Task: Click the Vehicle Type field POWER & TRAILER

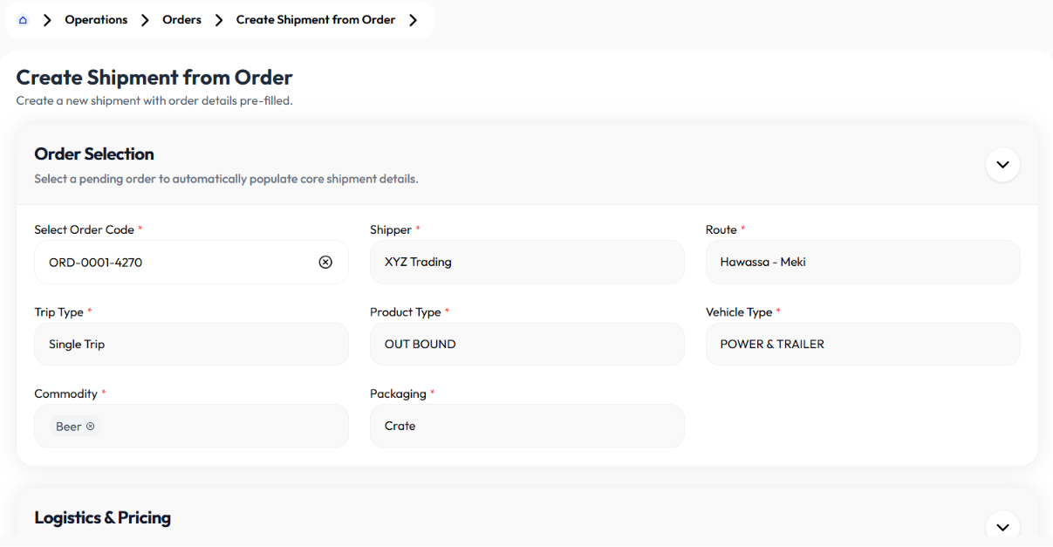Action: 863,344
